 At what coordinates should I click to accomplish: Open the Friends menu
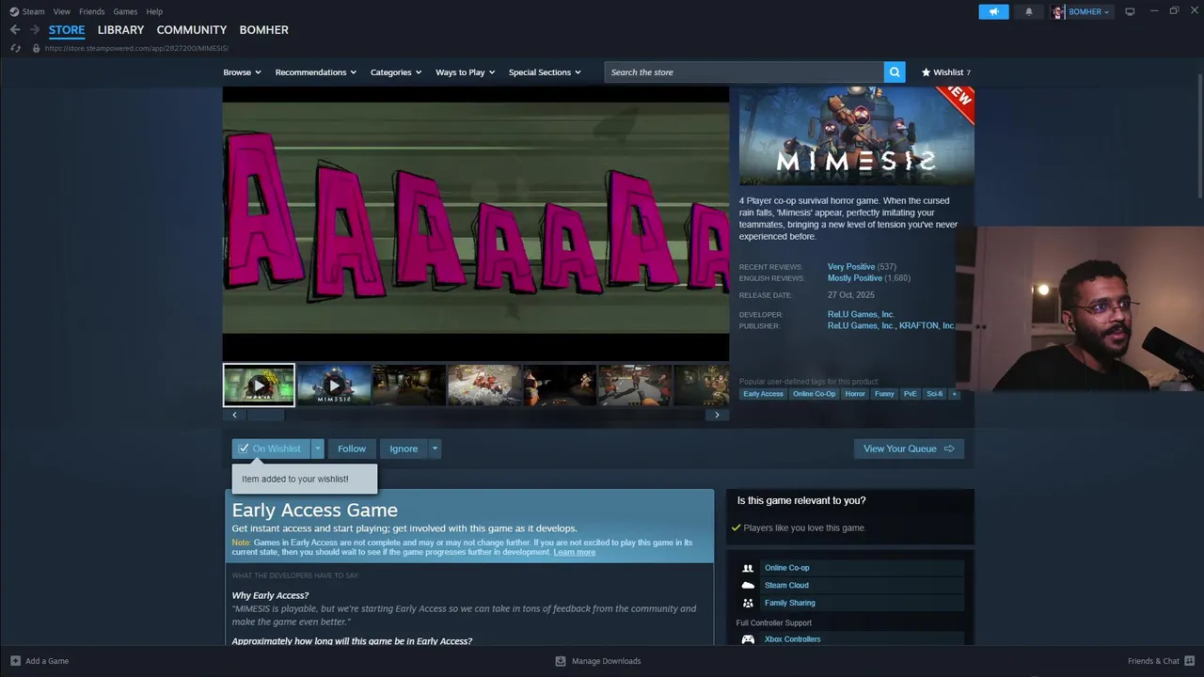[x=92, y=11]
